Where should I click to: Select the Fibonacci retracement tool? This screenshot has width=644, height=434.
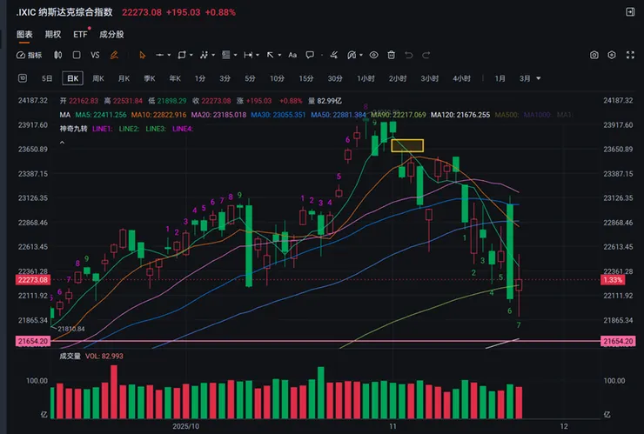[x=226, y=55]
